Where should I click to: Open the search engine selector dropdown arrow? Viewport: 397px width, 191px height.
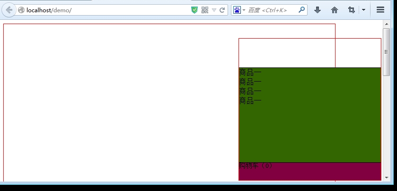pos(244,10)
